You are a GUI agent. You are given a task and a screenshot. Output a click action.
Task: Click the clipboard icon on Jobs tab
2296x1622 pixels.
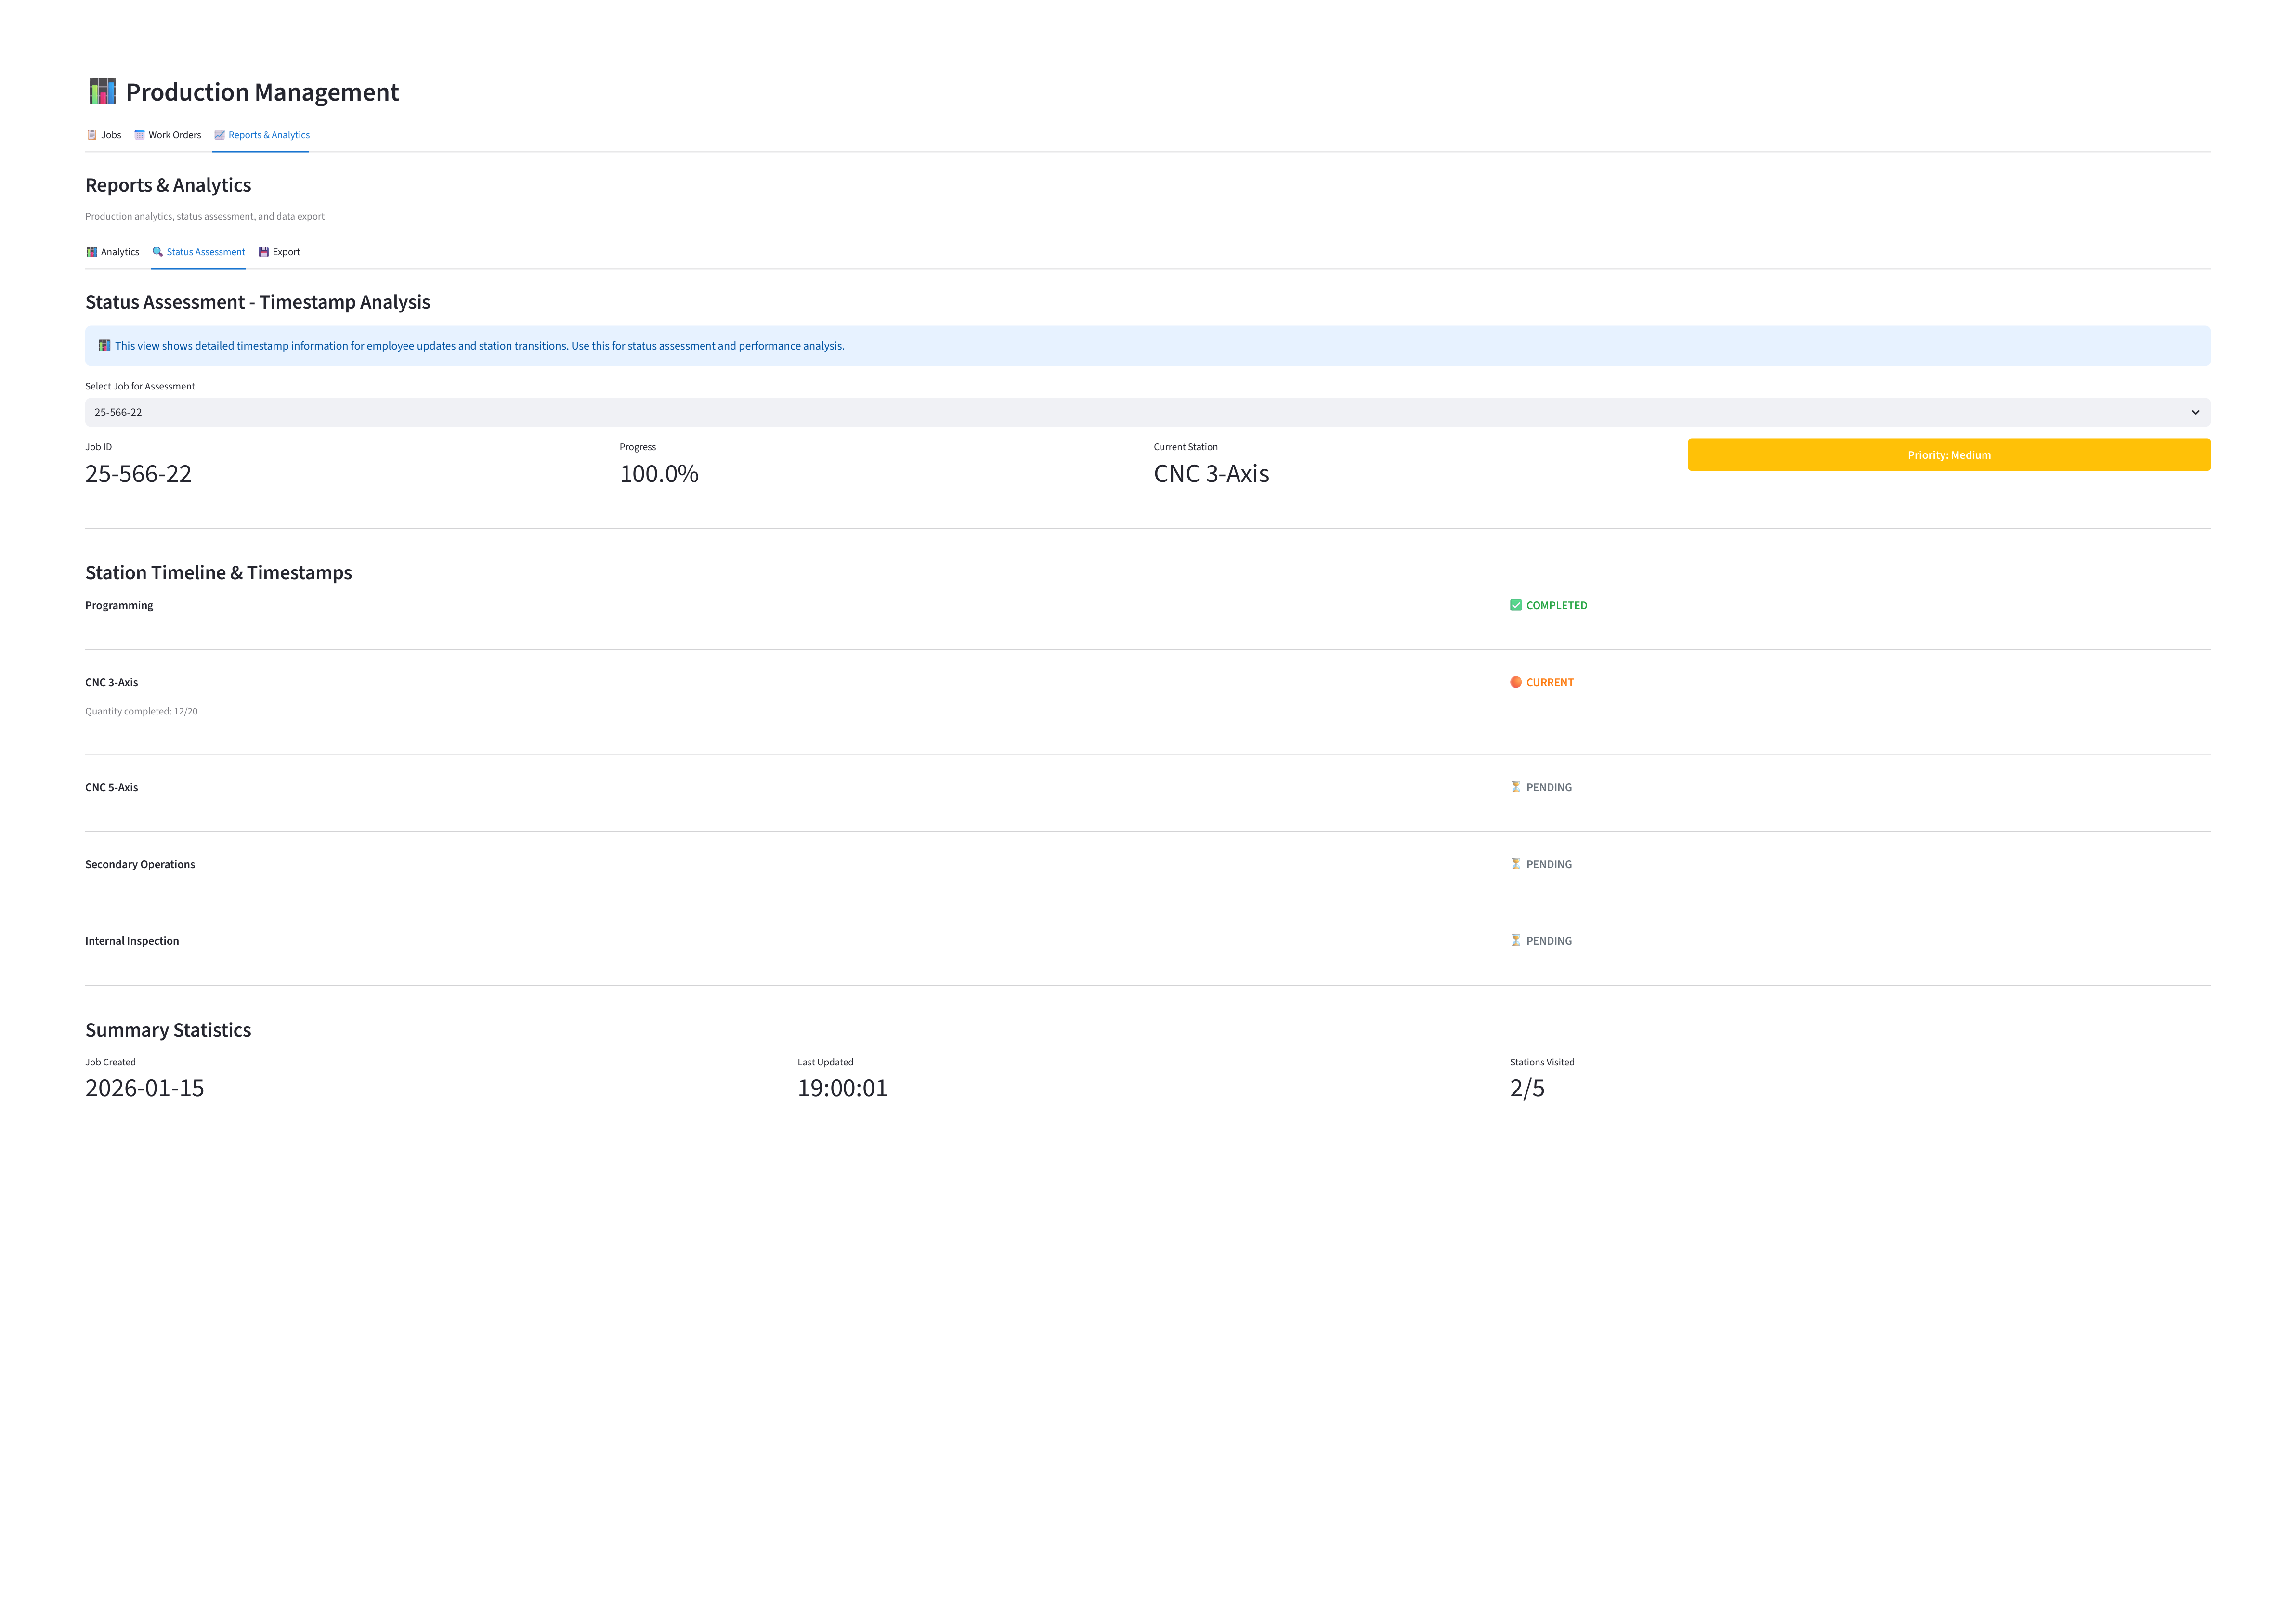click(x=92, y=135)
